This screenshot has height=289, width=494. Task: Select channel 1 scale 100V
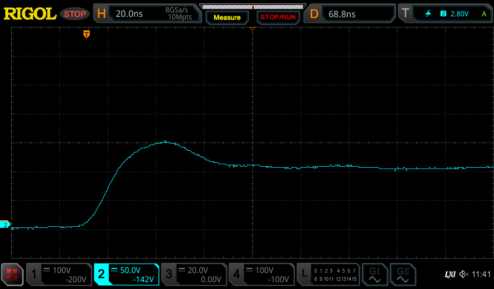(x=62, y=270)
